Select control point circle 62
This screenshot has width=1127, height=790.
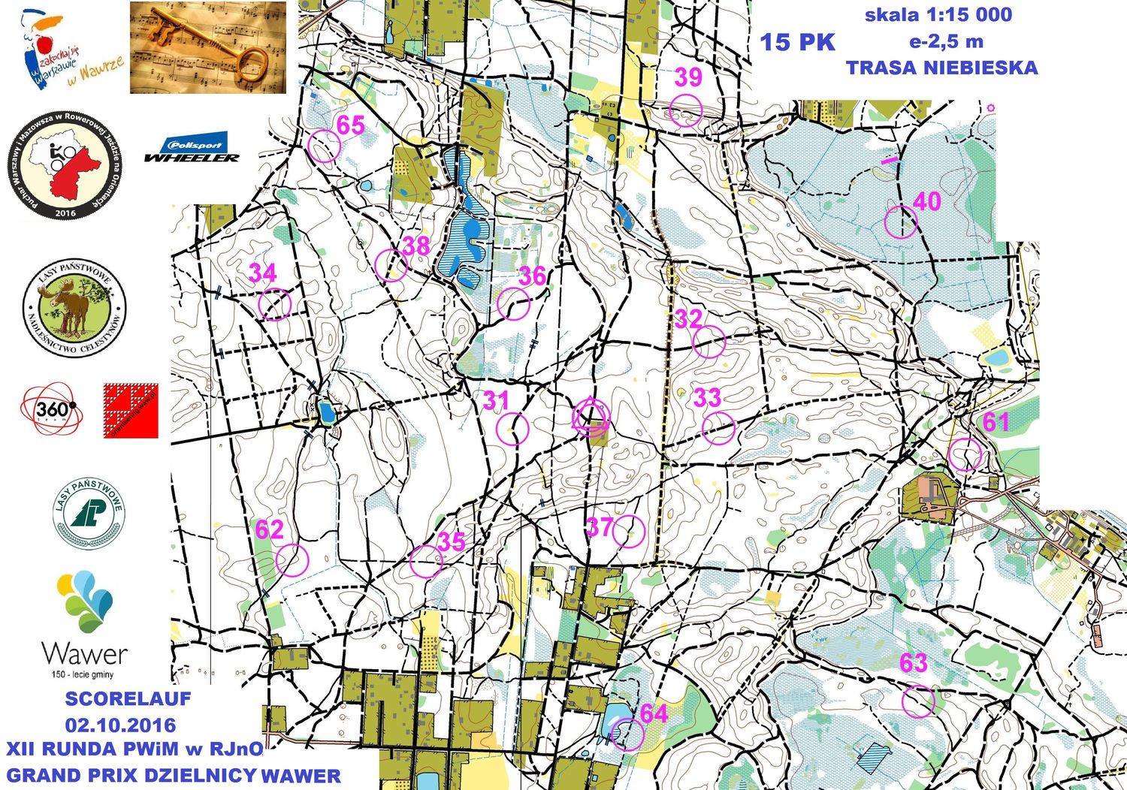[x=292, y=559]
